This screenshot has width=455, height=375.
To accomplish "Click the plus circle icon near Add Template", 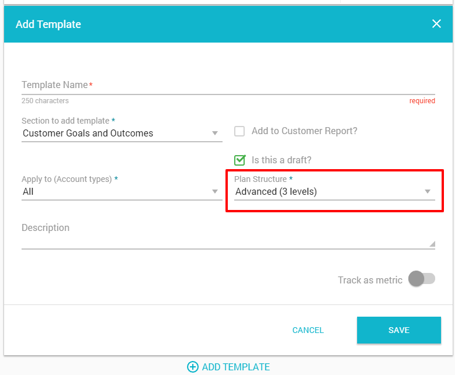I will (193, 367).
